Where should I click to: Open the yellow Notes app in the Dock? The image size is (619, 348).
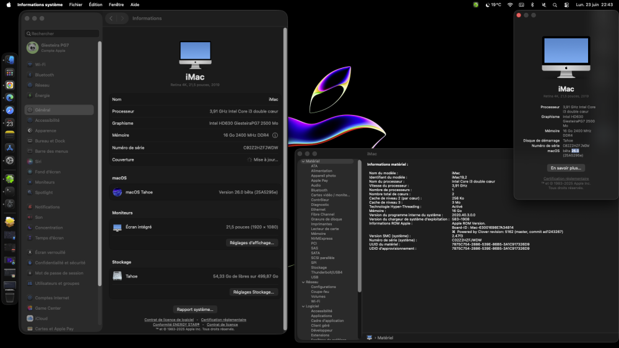10,135
